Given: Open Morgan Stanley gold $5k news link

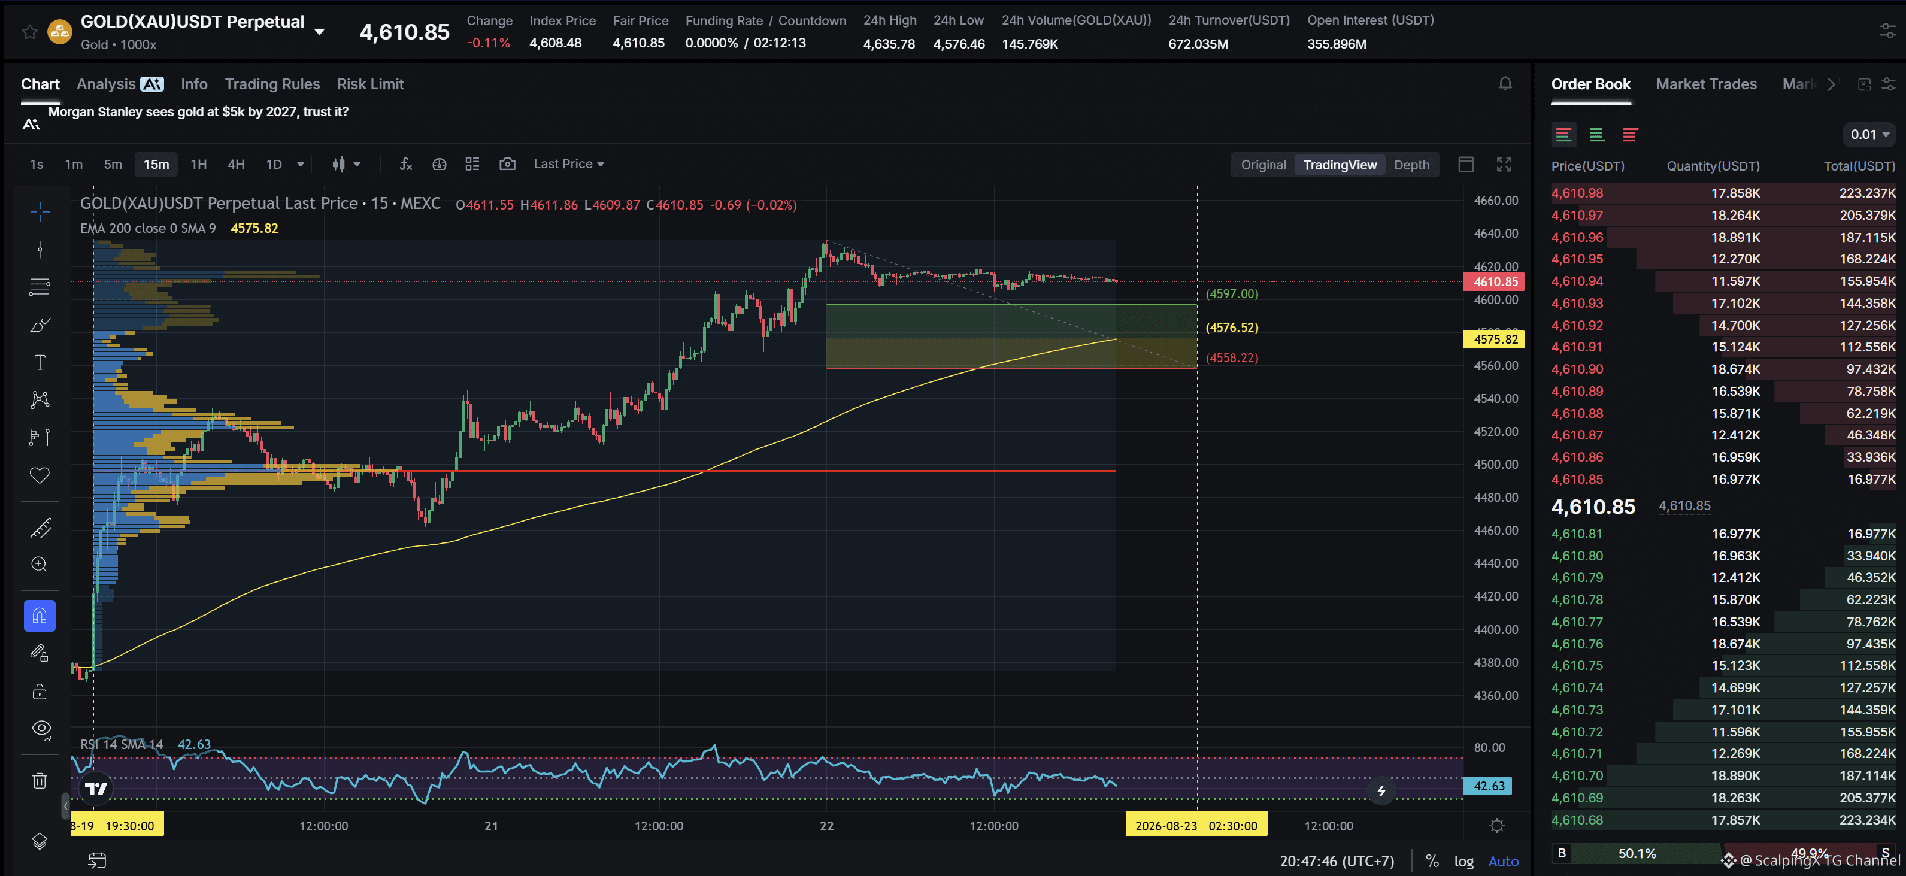Looking at the screenshot, I should coord(198,112).
